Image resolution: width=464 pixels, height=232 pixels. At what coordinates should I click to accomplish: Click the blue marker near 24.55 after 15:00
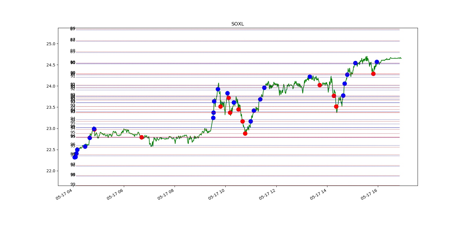click(x=355, y=63)
